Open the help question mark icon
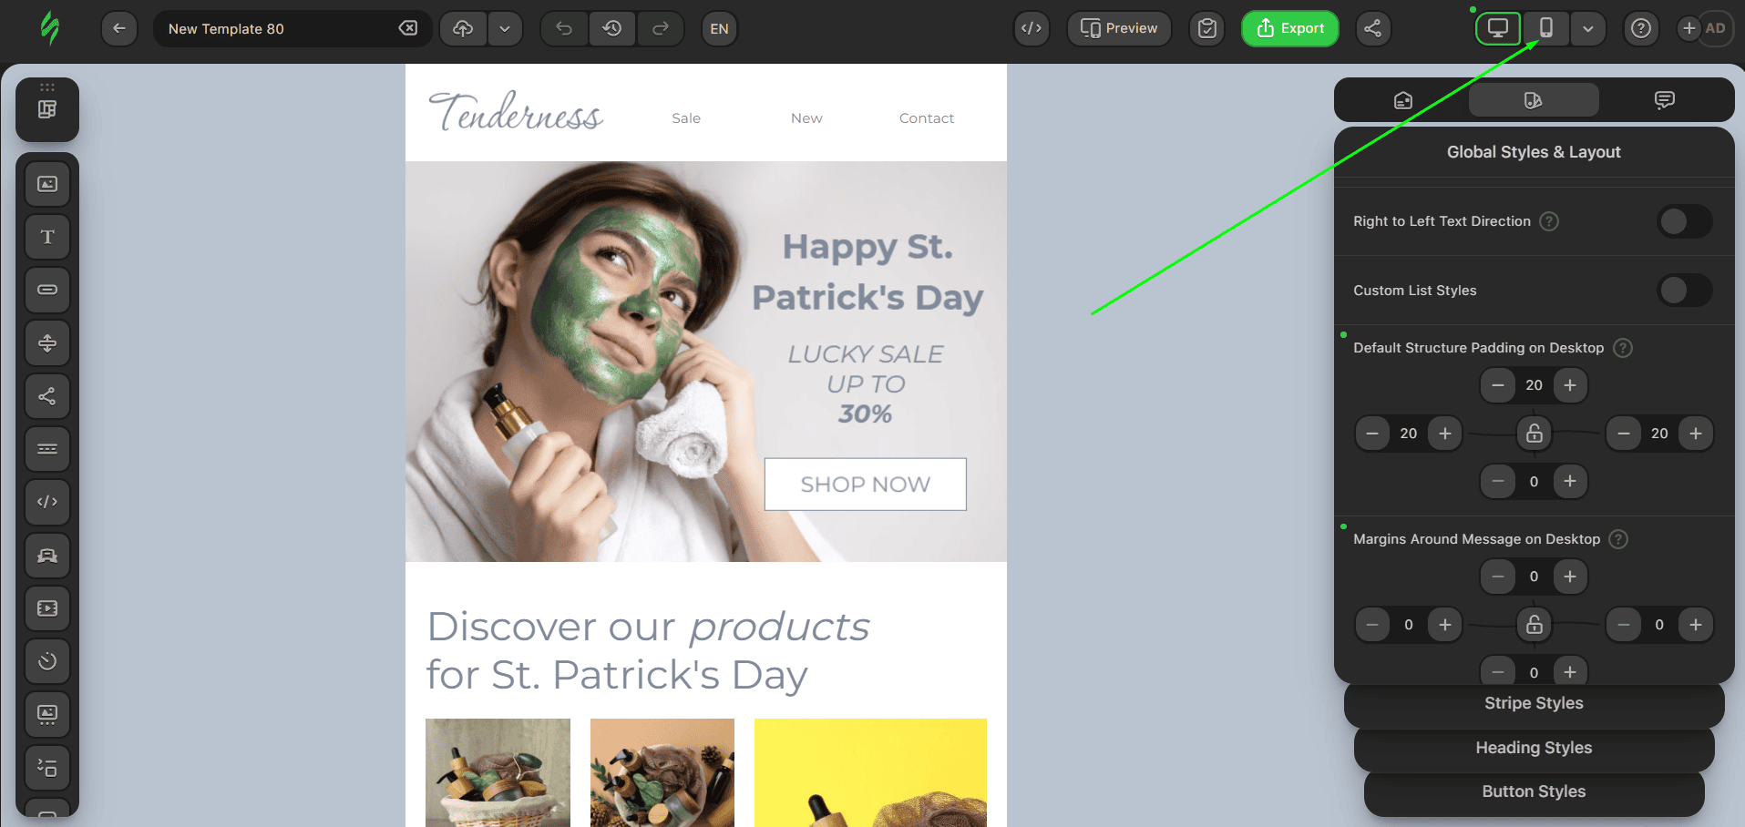This screenshot has width=1745, height=827. click(1640, 28)
